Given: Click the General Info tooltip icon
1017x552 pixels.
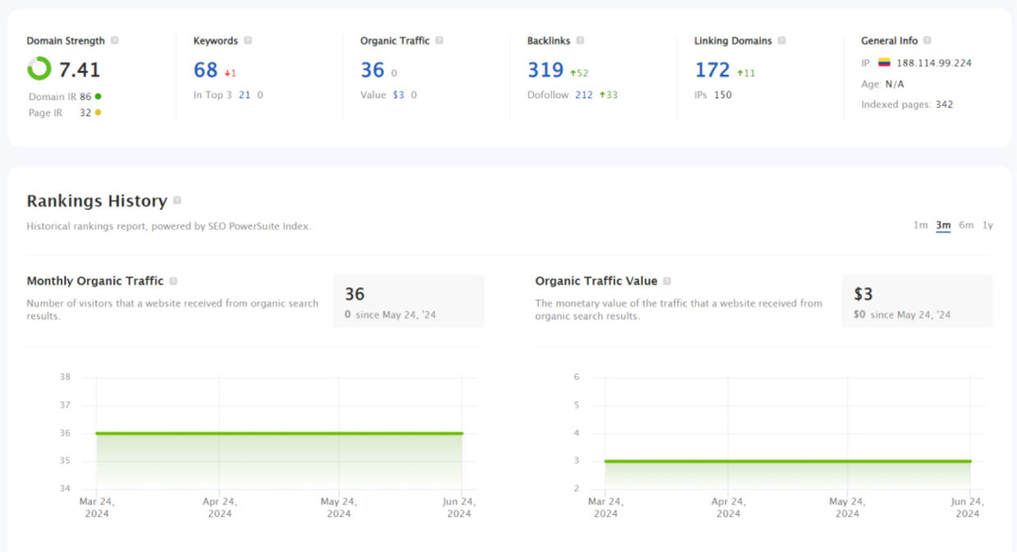Looking at the screenshot, I should [x=926, y=40].
